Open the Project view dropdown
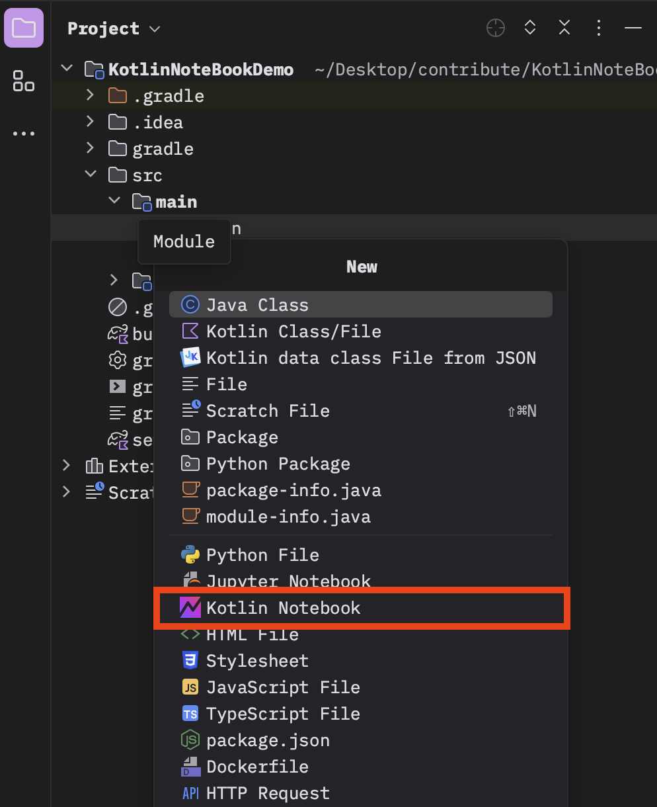Viewport: 657px width, 807px height. pos(114,28)
